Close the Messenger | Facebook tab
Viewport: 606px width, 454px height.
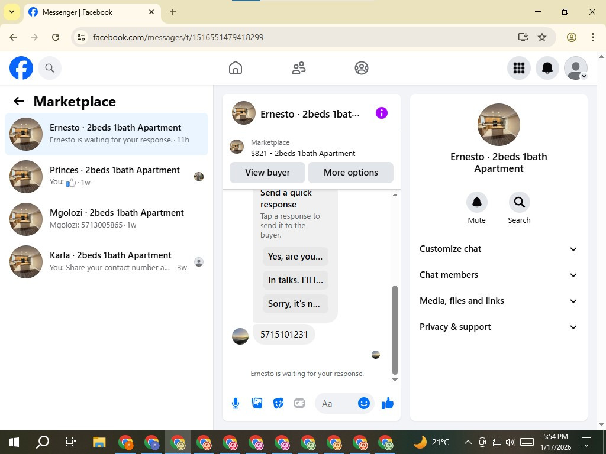click(x=151, y=12)
